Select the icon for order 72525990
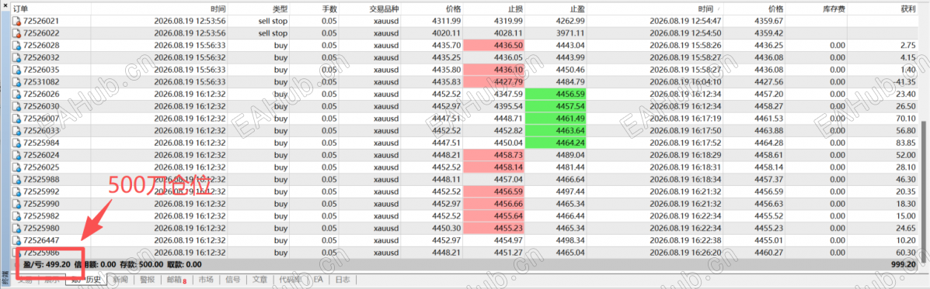This screenshot has width=930, height=289. coord(16,203)
